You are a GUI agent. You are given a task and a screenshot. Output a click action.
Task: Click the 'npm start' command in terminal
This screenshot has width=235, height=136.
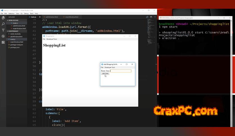[170, 27]
